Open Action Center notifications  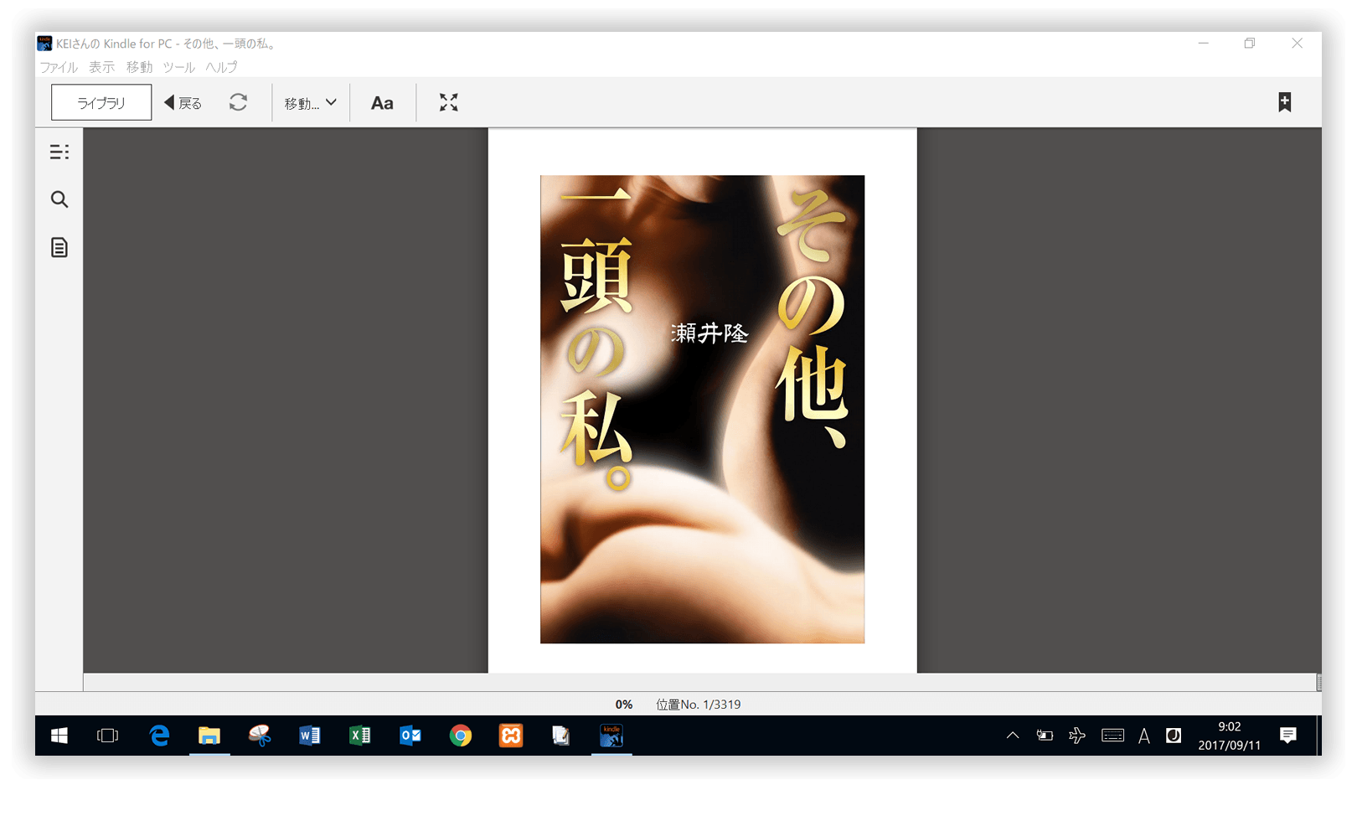pyautogui.click(x=1288, y=736)
